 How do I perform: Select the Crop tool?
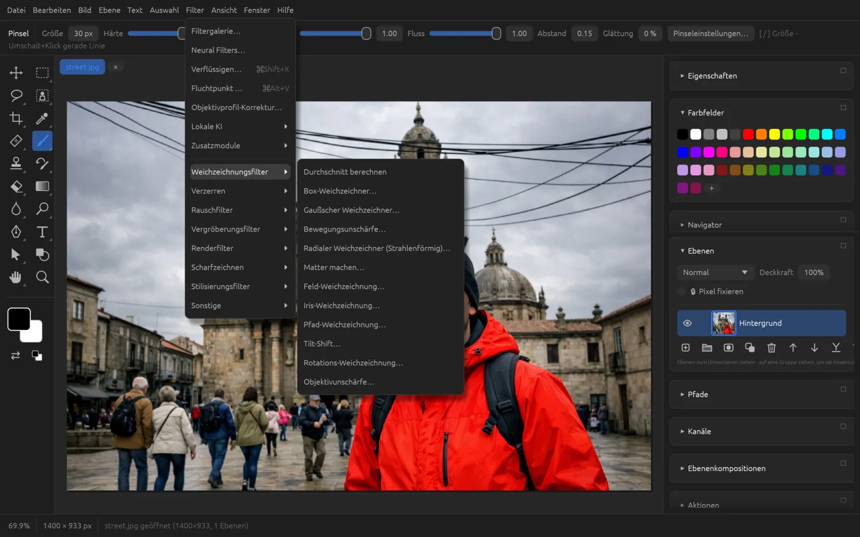pyautogui.click(x=16, y=118)
